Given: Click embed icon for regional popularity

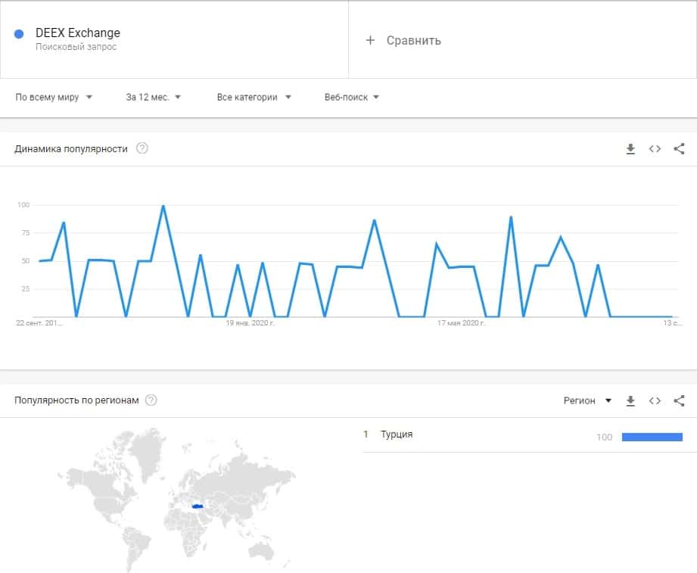Looking at the screenshot, I should 655,400.
